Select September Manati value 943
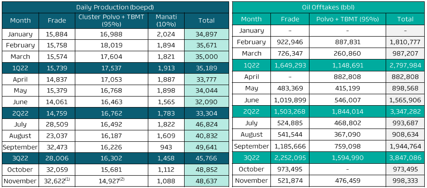Screen dimensions: 427x188 coord(166,147)
